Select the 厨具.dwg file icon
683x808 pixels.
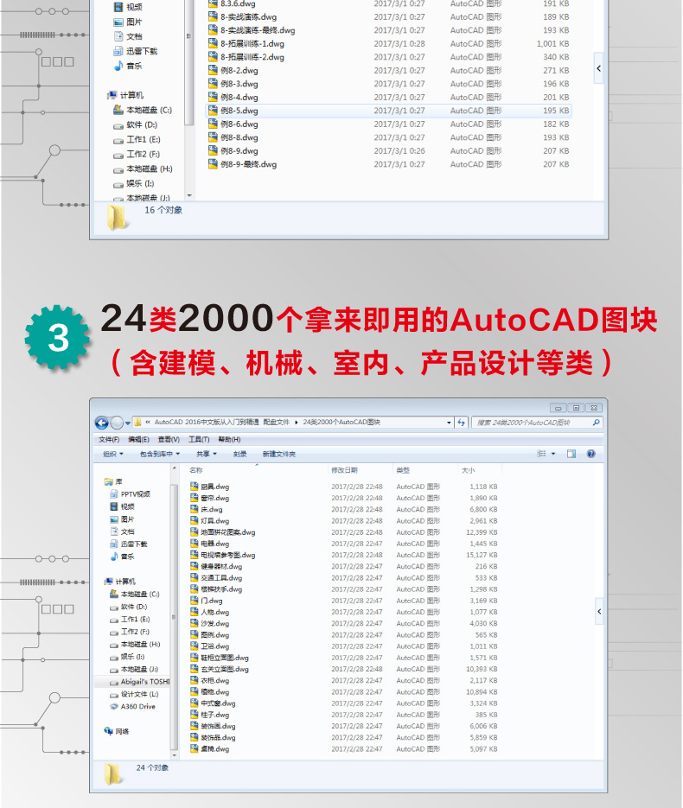195,487
